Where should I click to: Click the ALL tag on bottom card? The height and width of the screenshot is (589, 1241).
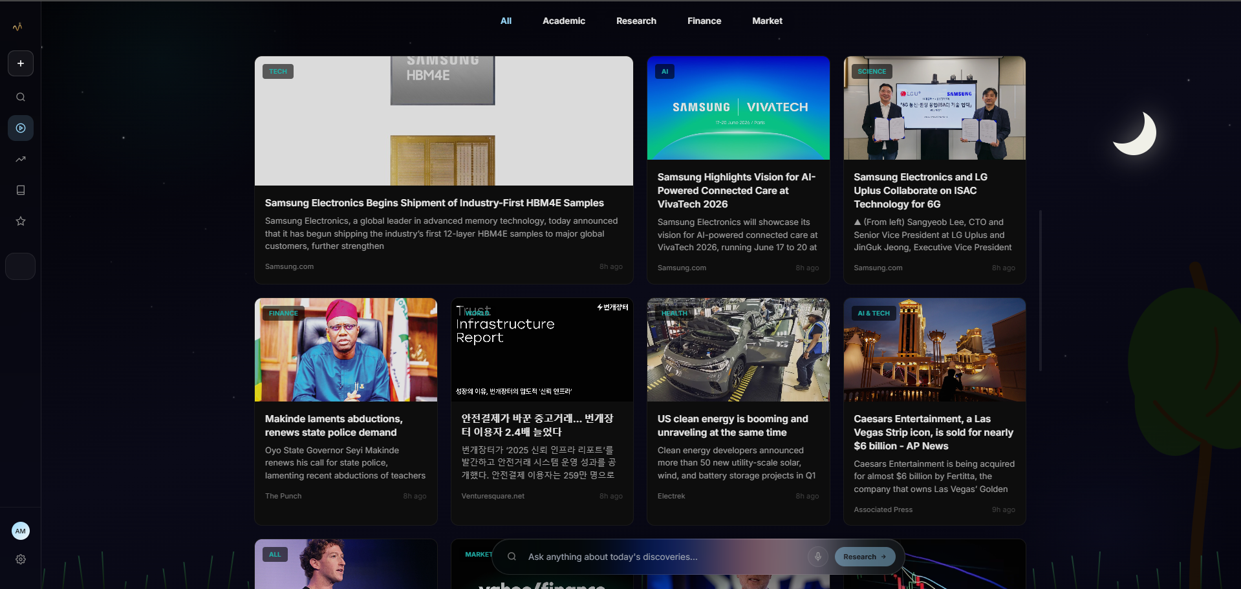click(275, 554)
